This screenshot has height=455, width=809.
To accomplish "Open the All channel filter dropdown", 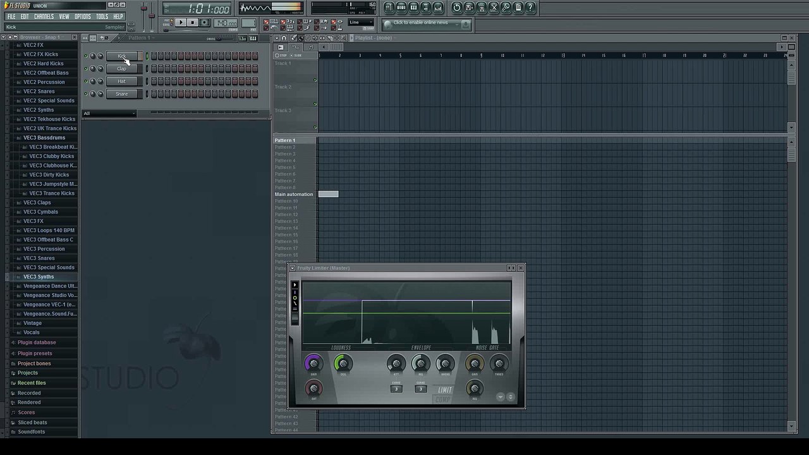I will tap(109, 114).
